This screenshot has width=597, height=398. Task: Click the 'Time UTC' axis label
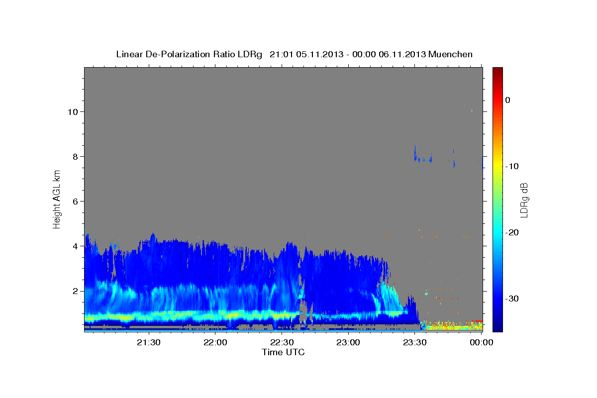coord(283,352)
